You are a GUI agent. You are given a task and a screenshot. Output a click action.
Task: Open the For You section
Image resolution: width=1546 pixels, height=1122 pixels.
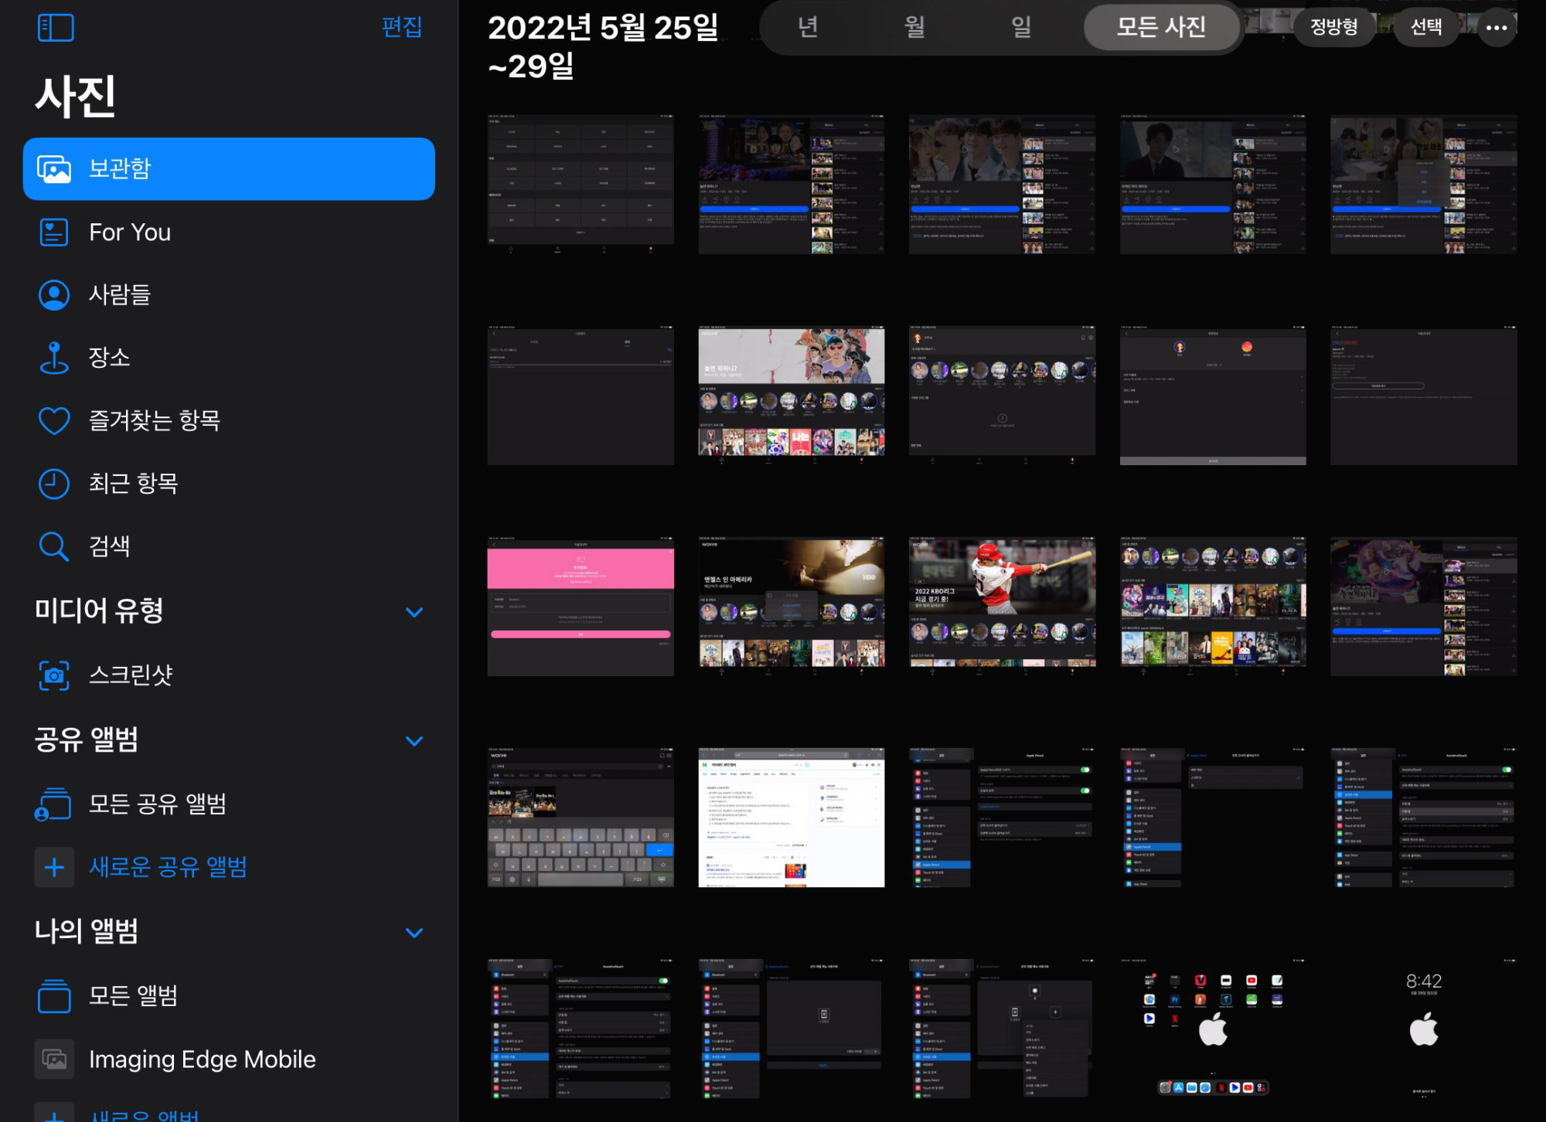coord(129,232)
